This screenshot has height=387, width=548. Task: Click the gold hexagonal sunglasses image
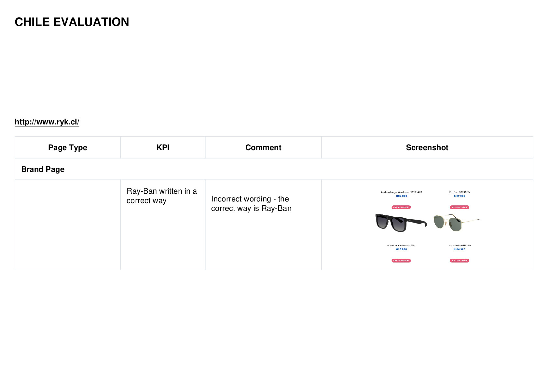(457, 223)
